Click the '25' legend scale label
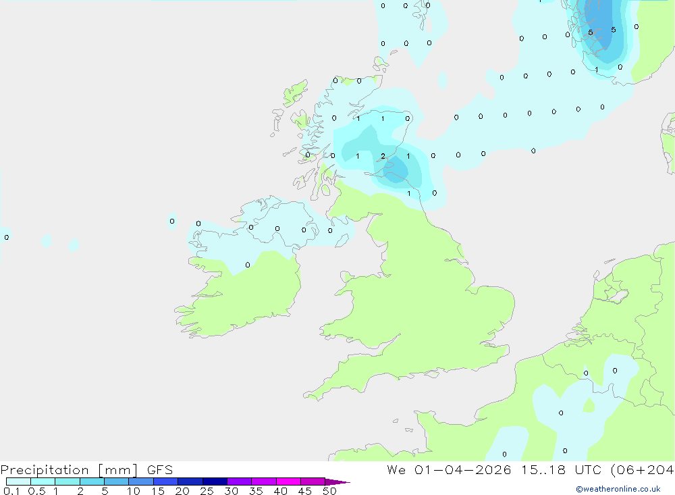Screen dimensions: 675x495 (x=207, y=491)
